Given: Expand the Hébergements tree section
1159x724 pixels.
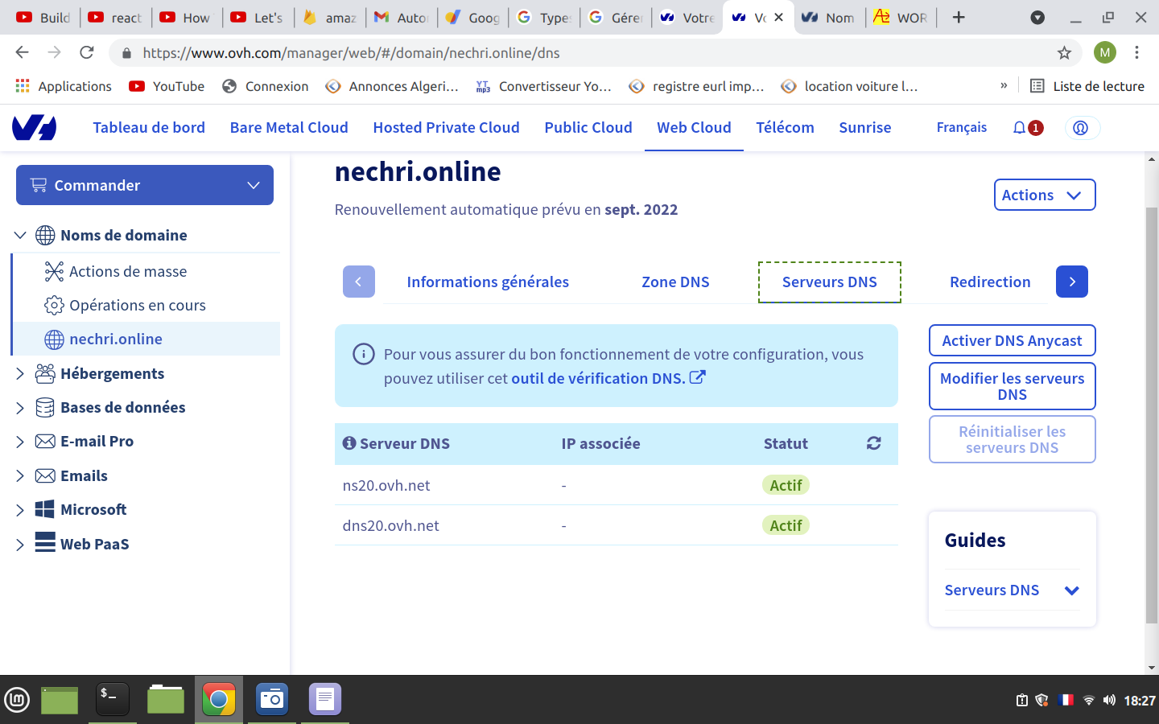Looking at the screenshot, I should [20, 374].
